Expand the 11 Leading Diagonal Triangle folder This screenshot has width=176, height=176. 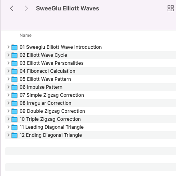pyautogui.click(x=8, y=127)
